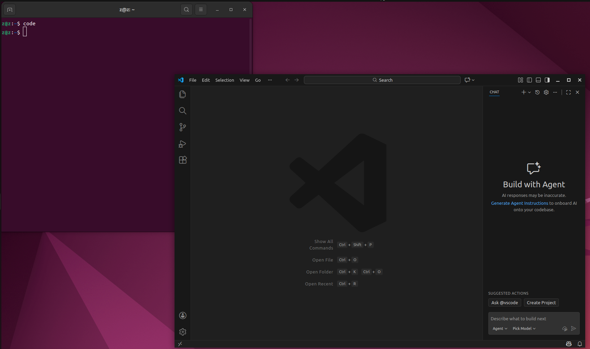Click the cloud delegate icon in chat input
The image size is (590, 349).
[x=565, y=328]
